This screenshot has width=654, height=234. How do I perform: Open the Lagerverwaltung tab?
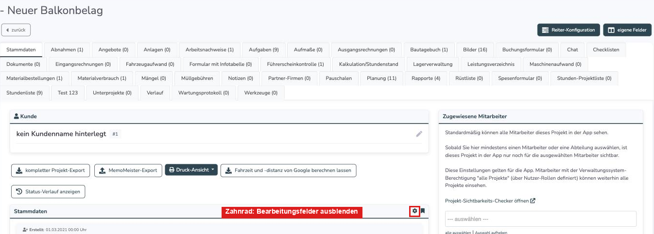[432, 64]
